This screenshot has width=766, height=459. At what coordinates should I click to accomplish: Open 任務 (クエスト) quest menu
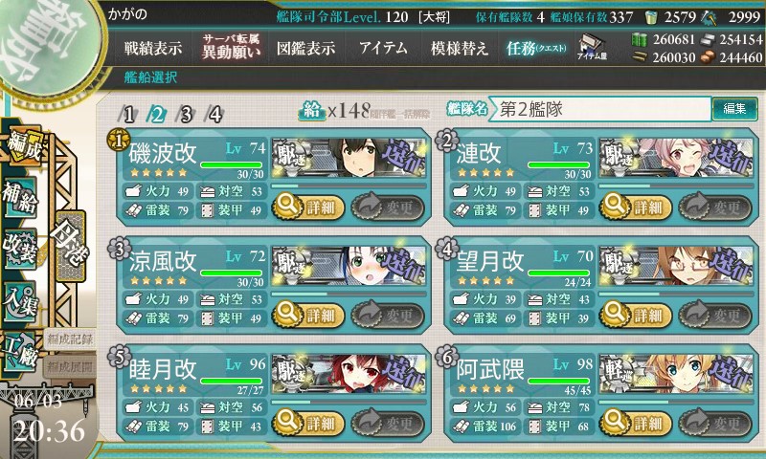[536, 48]
